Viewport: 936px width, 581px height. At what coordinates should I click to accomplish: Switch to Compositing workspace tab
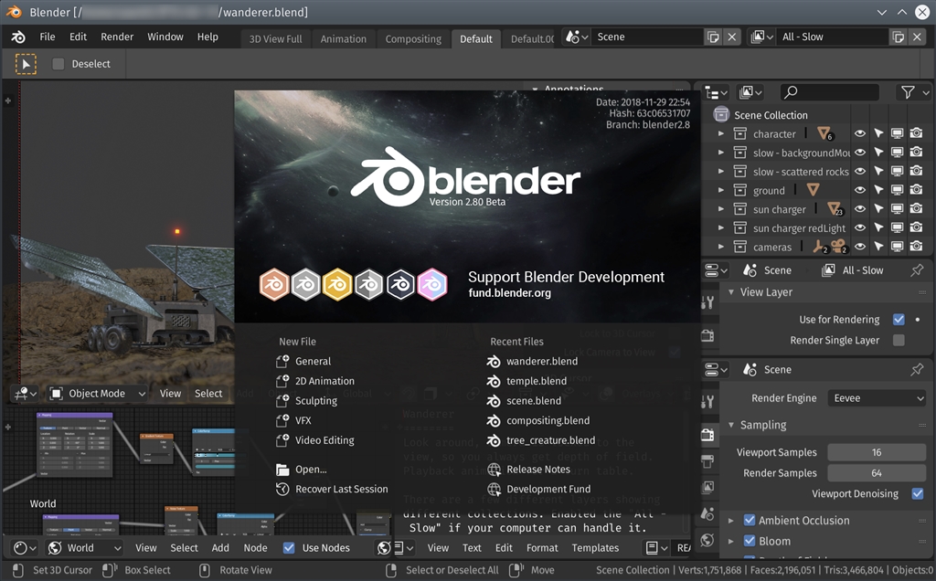(413, 38)
